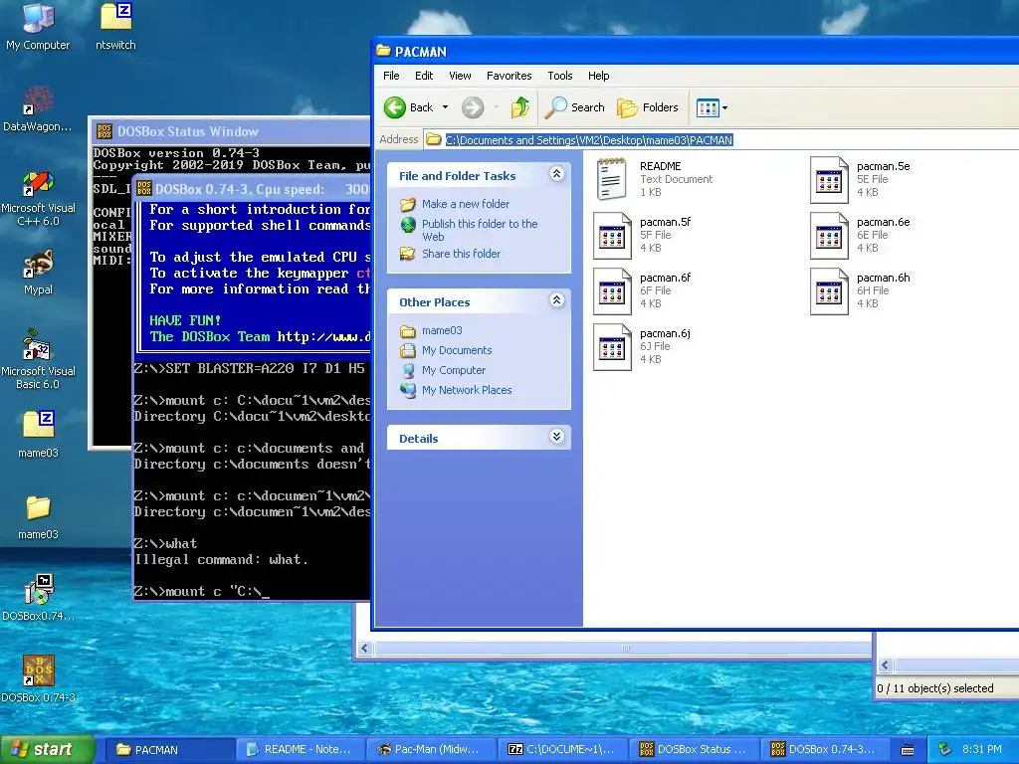Collapse the Other Places panel

tap(557, 300)
